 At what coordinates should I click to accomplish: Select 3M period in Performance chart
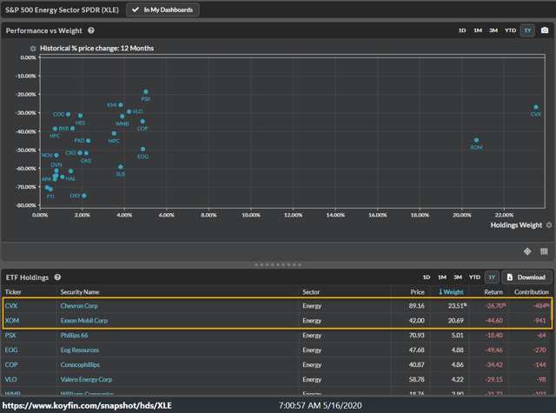coord(493,30)
